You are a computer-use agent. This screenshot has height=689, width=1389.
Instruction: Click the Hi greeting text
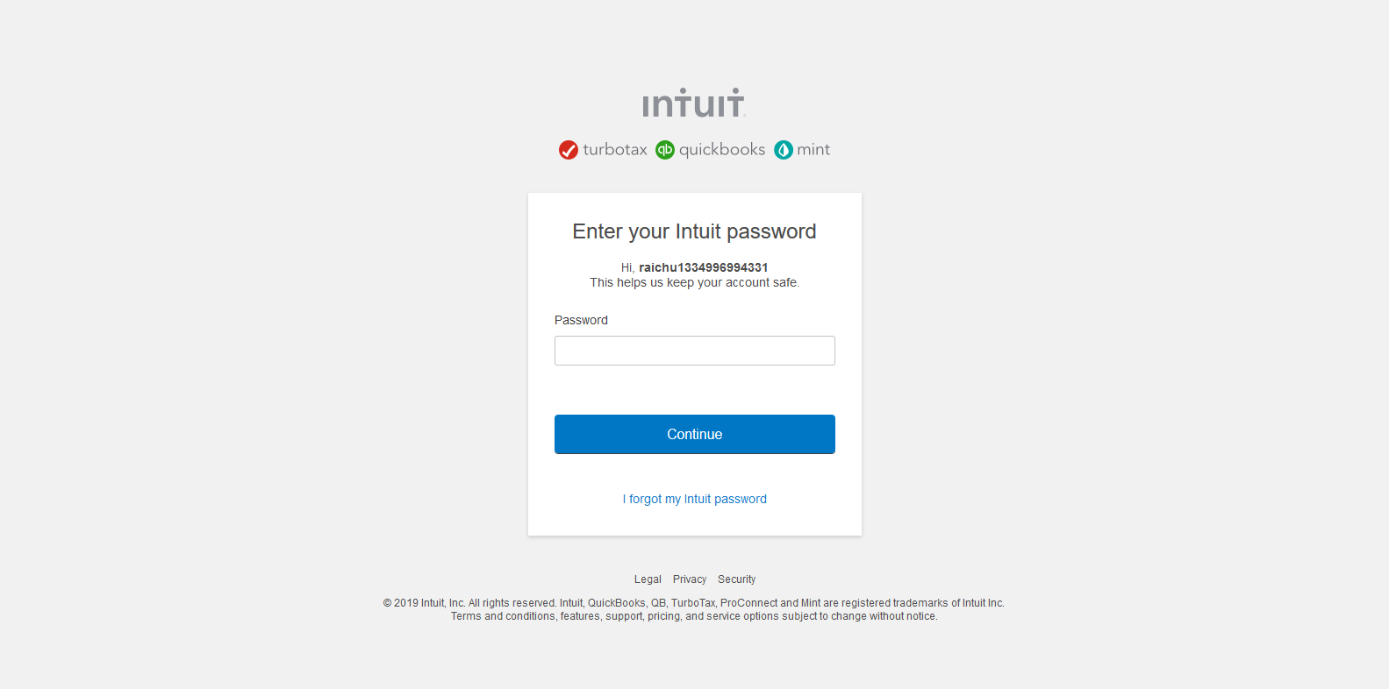coord(627,267)
